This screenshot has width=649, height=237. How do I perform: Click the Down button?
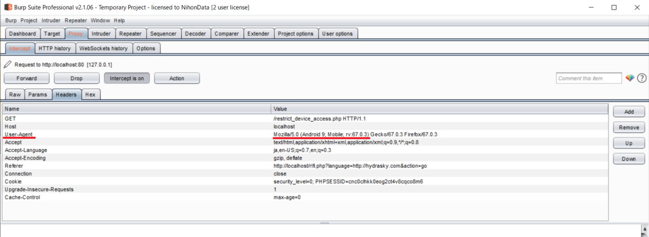click(x=629, y=159)
